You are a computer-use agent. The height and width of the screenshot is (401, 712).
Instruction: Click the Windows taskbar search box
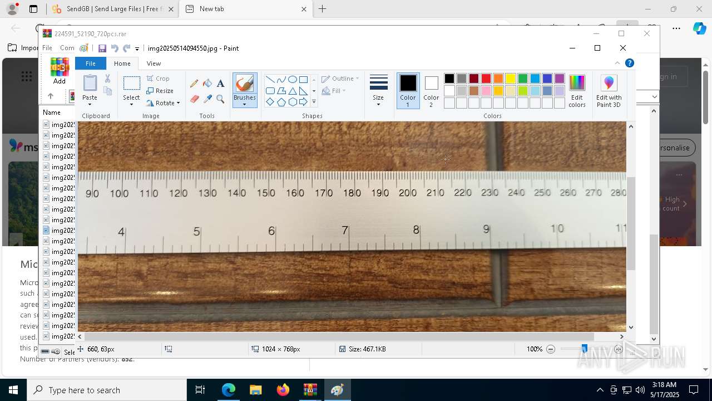[107, 390]
